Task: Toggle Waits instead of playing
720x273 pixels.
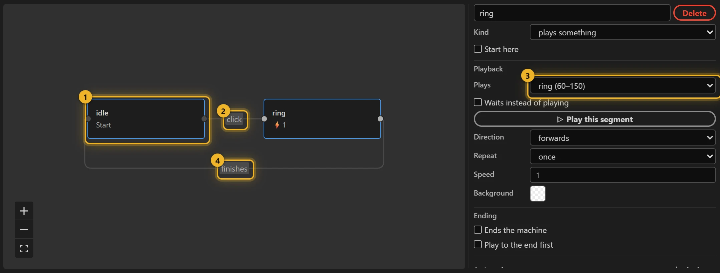Action: [x=478, y=102]
